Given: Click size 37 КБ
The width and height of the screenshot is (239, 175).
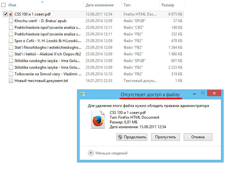Looking at the screenshot, I should coord(178,21).
